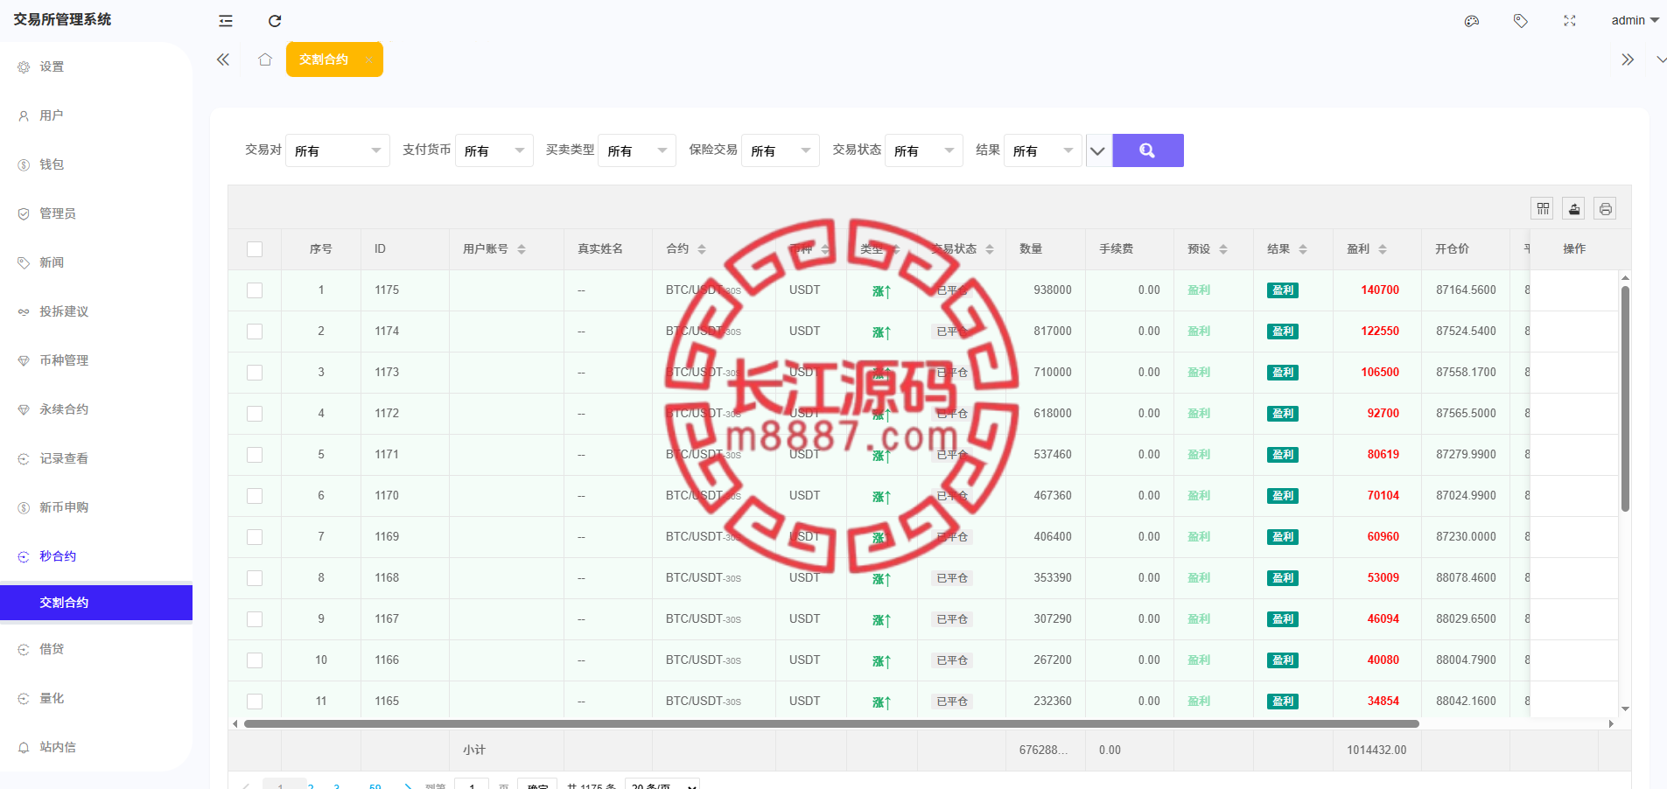This screenshot has height=789, width=1667.
Task: Check the row with ID 1170
Action: click(255, 496)
